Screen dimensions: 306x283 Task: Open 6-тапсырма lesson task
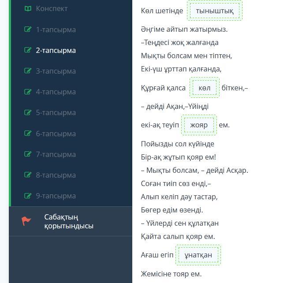(x=56, y=134)
